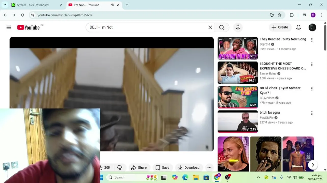Open Task View on the taskbar

click(x=163, y=178)
